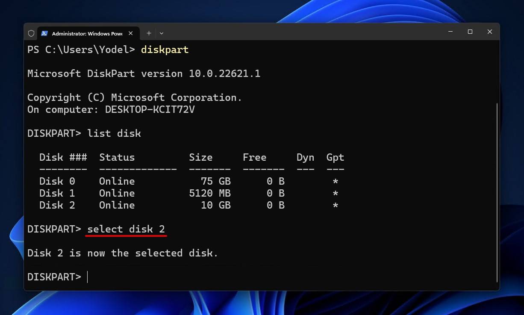Open the new tab profile dropdown
This screenshot has height=315, width=524.
tap(162, 33)
